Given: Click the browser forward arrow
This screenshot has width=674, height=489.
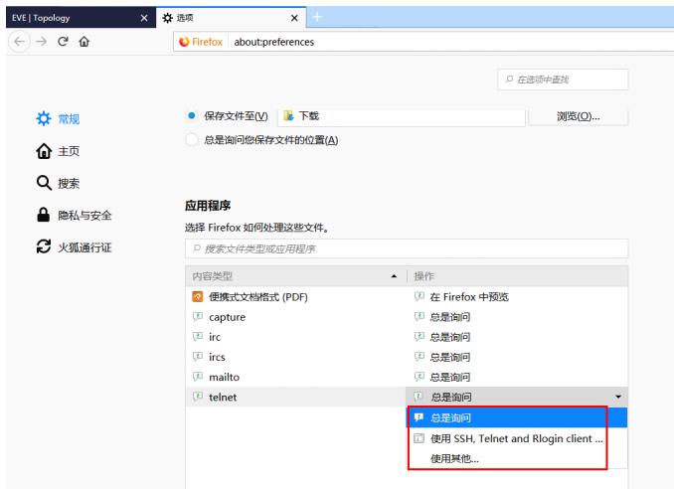Looking at the screenshot, I should 42,42.
